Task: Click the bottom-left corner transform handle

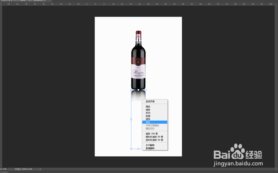Action: tap(131, 149)
